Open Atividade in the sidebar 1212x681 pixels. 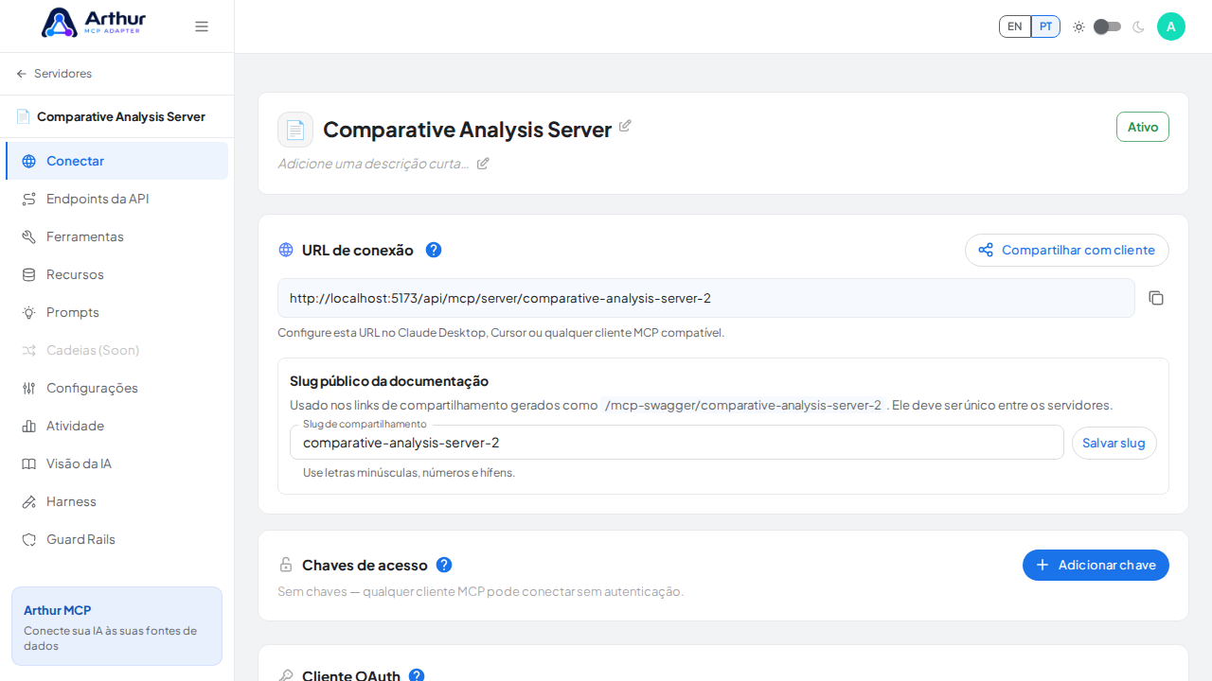tap(116, 426)
